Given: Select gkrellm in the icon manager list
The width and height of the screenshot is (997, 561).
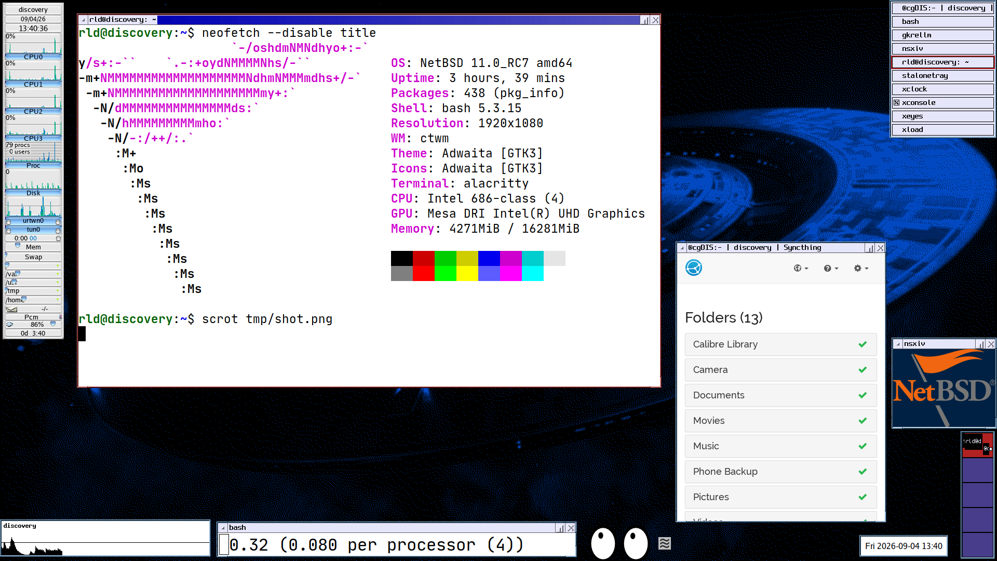Looking at the screenshot, I should pos(942,35).
